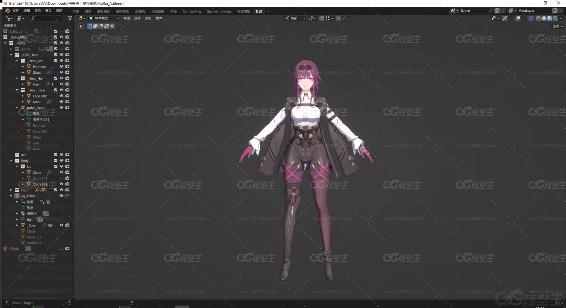
Task: Open the viewport View menu
Action: pos(126,18)
